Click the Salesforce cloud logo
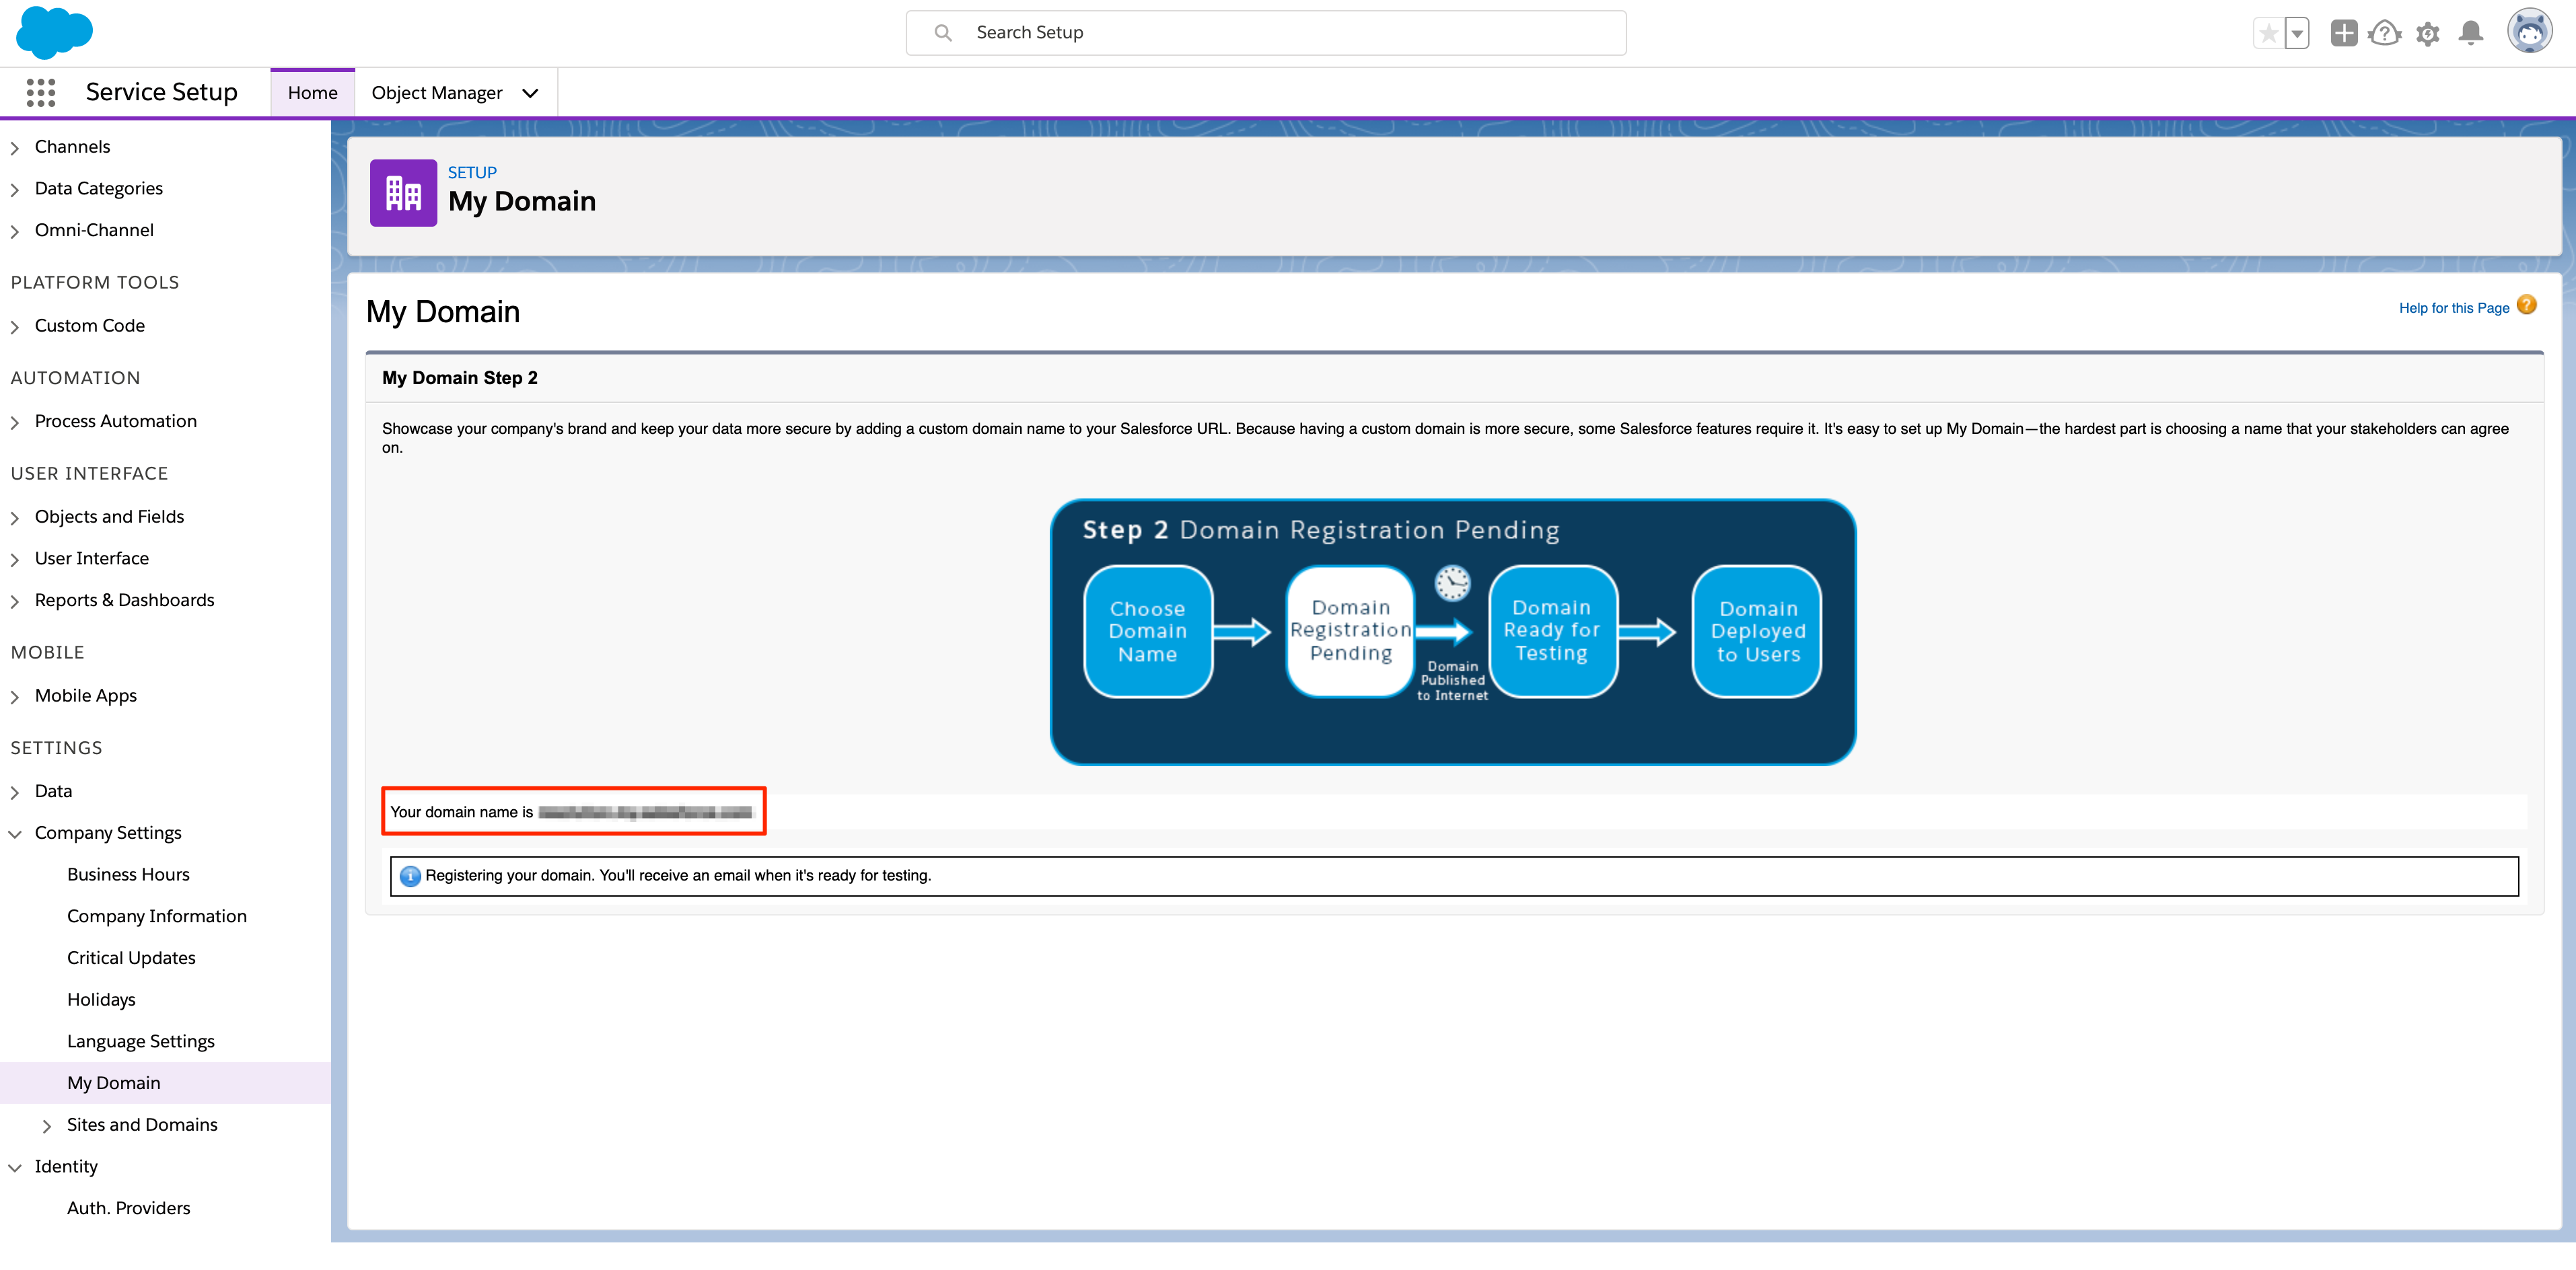Screen dimensions: 2576x1270 (54, 32)
